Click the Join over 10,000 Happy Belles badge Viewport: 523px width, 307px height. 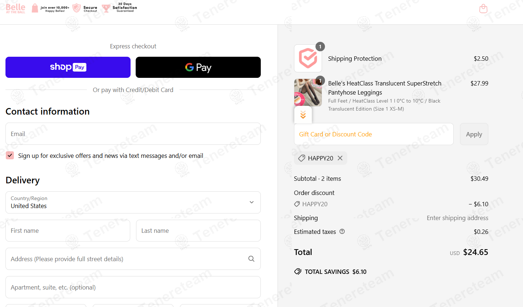click(x=50, y=8)
